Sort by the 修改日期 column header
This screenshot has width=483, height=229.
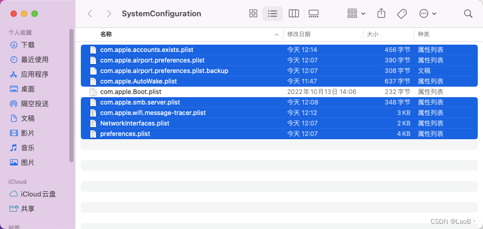tap(299, 34)
